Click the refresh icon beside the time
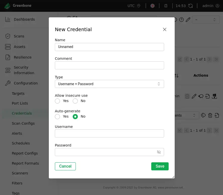 [x=191, y=6]
